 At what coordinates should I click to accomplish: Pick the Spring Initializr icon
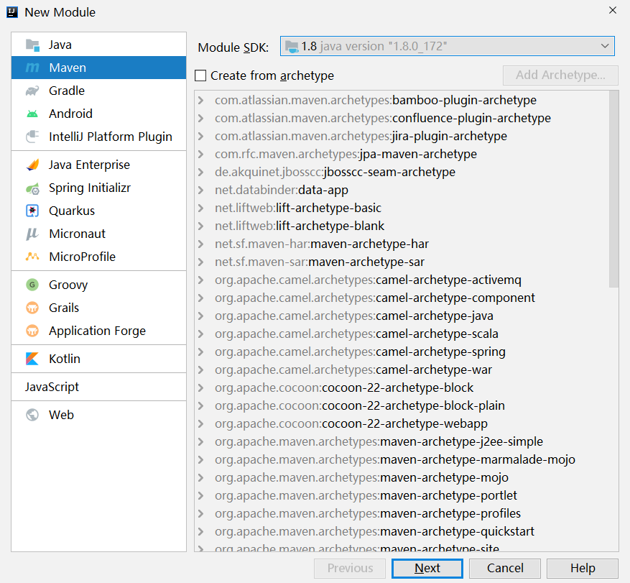[32, 188]
